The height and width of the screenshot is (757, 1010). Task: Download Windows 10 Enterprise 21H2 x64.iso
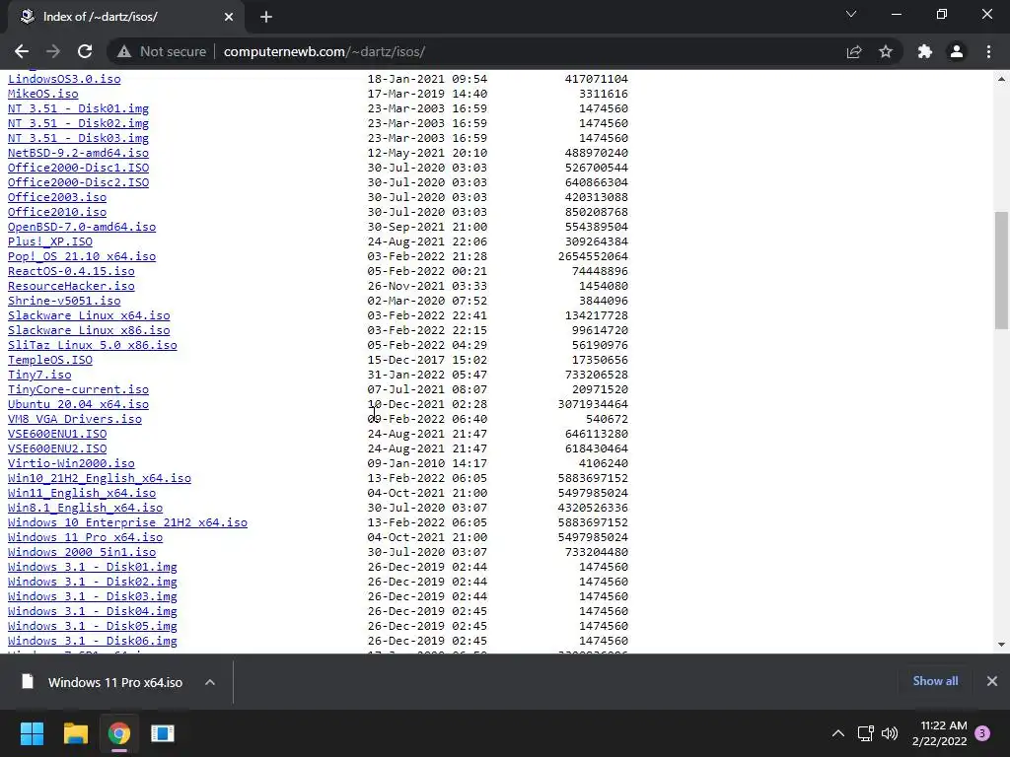[127, 523]
